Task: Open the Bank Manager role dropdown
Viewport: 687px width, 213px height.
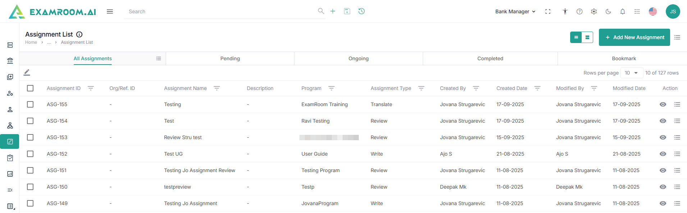Action: [x=515, y=11]
